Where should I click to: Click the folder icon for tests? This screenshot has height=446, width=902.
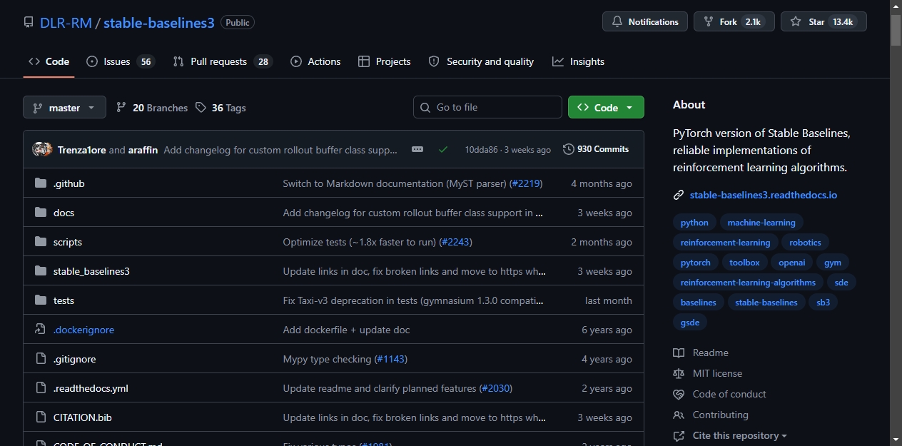point(41,300)
